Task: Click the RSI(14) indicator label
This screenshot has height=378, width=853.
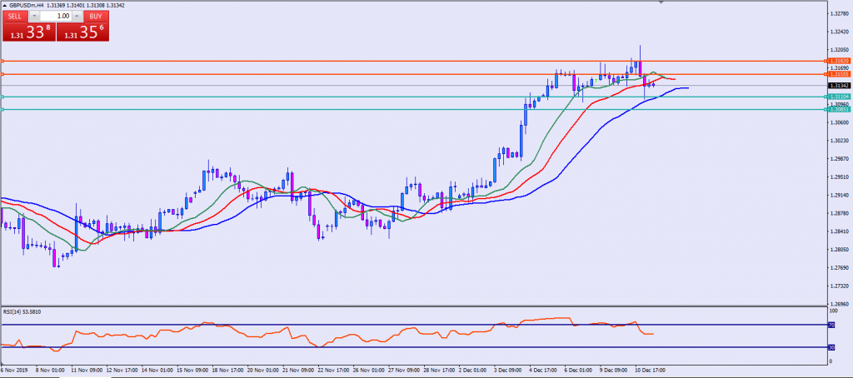Action: pyautogui.click(x=22, y=311)
